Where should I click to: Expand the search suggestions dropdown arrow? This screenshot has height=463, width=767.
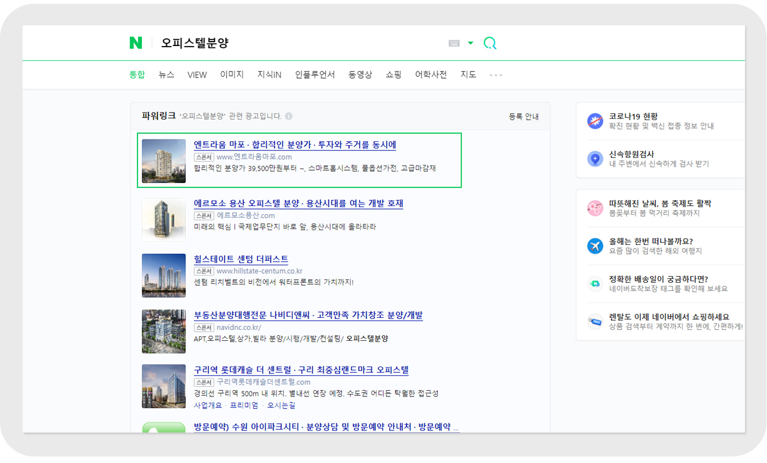coord(471,43)
